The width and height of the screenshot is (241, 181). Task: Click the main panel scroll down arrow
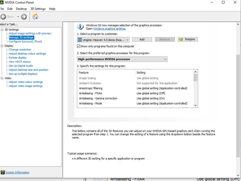tap(238, 175)
